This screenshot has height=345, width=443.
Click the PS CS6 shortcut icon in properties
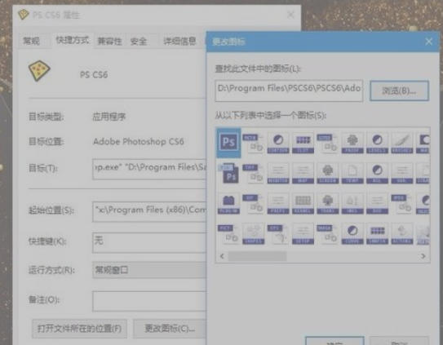(39, 71)
